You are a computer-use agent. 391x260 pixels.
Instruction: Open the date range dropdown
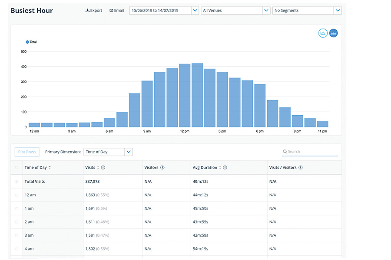coord(195,10)
